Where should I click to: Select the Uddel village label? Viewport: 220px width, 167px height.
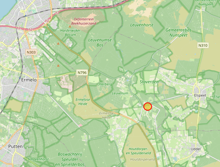pyautogui.click(x=196, y=149)
